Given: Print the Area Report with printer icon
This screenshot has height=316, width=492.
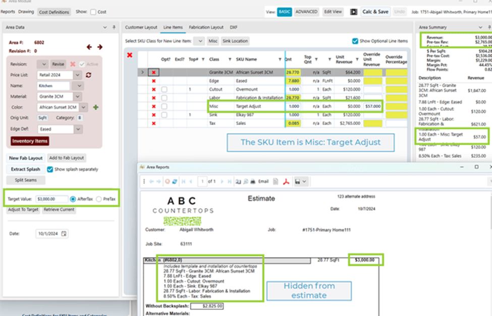Looking at the screenshot, I should pyautogui.click(x=253, y=181).
